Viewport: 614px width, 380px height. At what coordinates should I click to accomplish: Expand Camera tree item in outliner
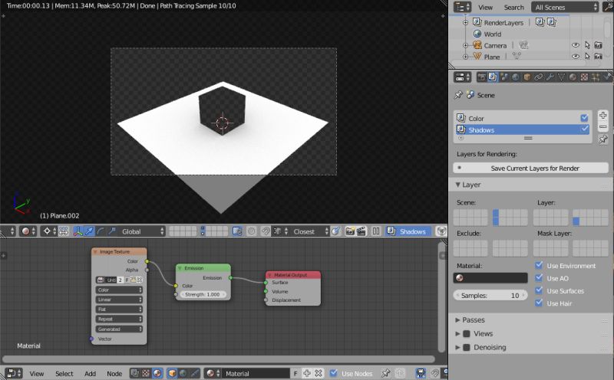466,45
